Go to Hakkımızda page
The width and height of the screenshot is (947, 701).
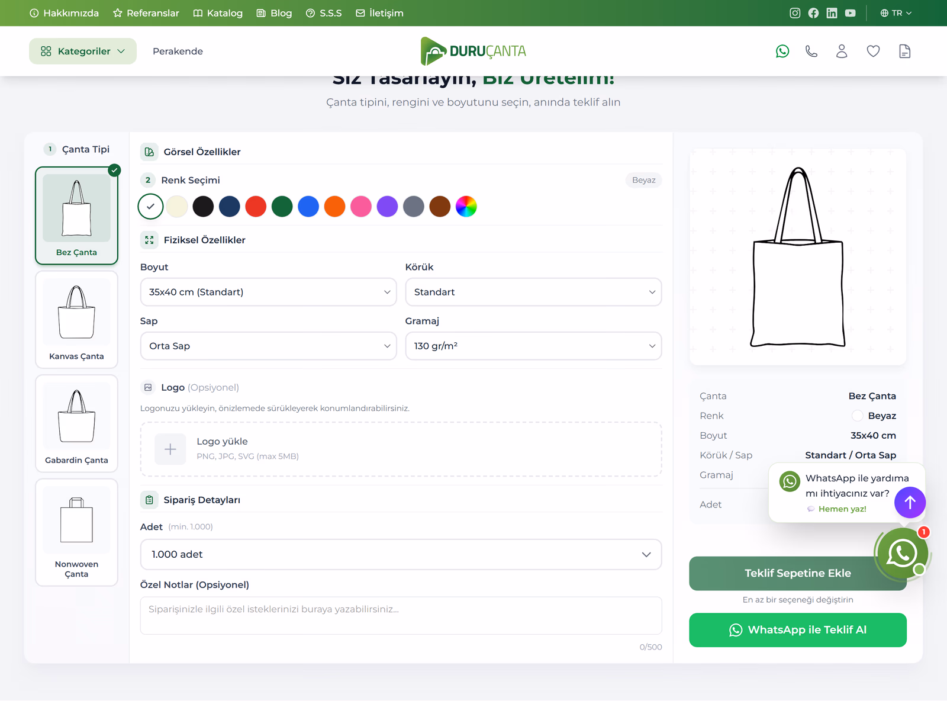[65, 13]
